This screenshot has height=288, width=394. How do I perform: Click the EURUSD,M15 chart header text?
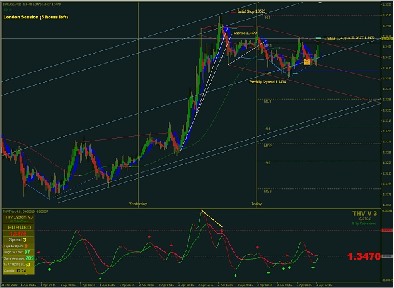[32, 4]
